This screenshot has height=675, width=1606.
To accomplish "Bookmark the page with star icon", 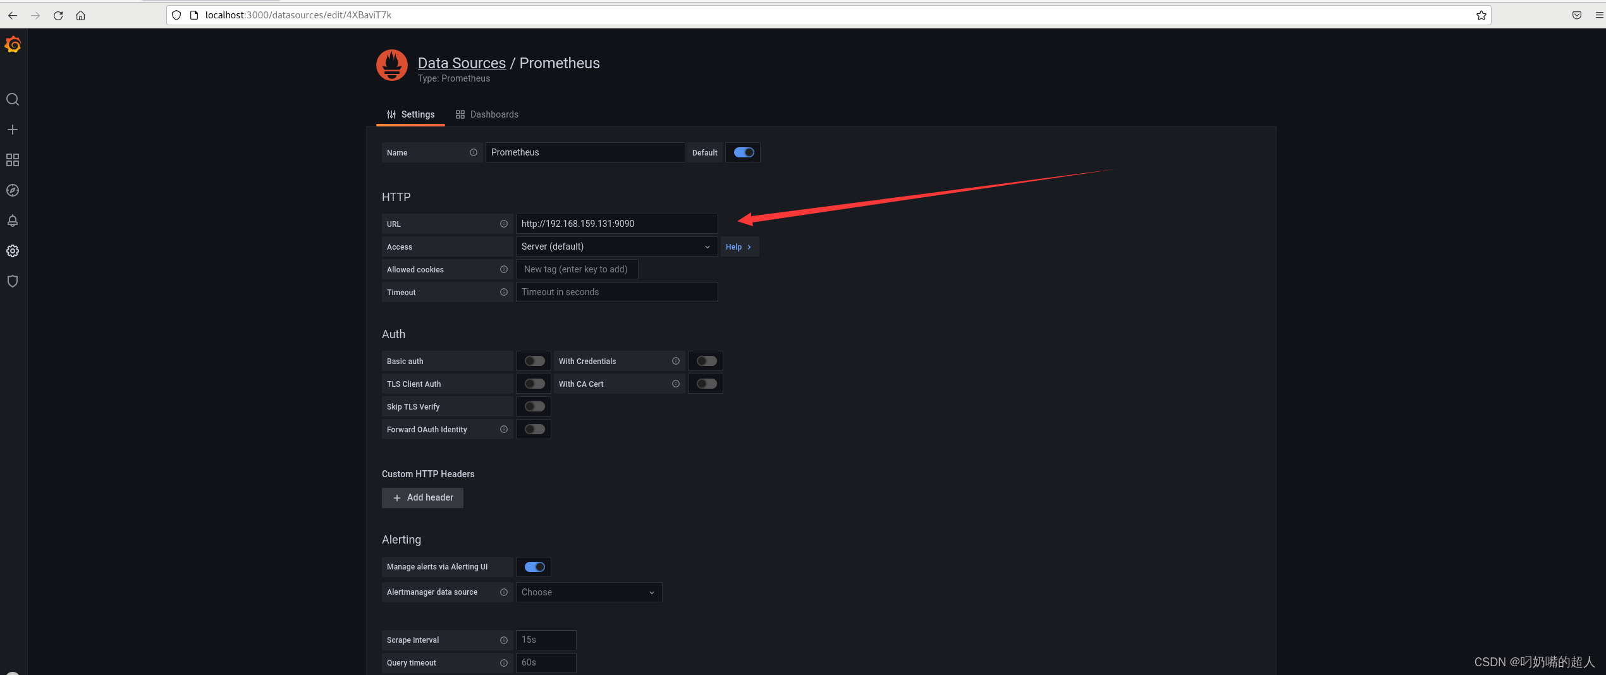I will click(1481, 15).
